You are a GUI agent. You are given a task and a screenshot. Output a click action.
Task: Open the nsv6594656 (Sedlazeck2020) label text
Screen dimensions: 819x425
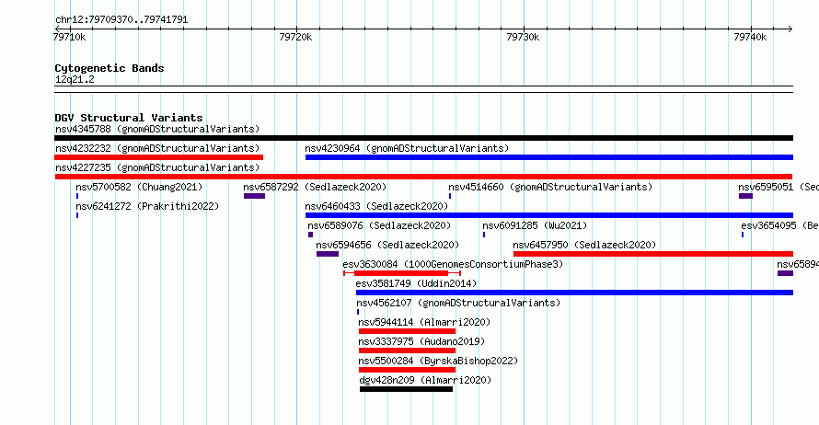click(x=387, y=245)
